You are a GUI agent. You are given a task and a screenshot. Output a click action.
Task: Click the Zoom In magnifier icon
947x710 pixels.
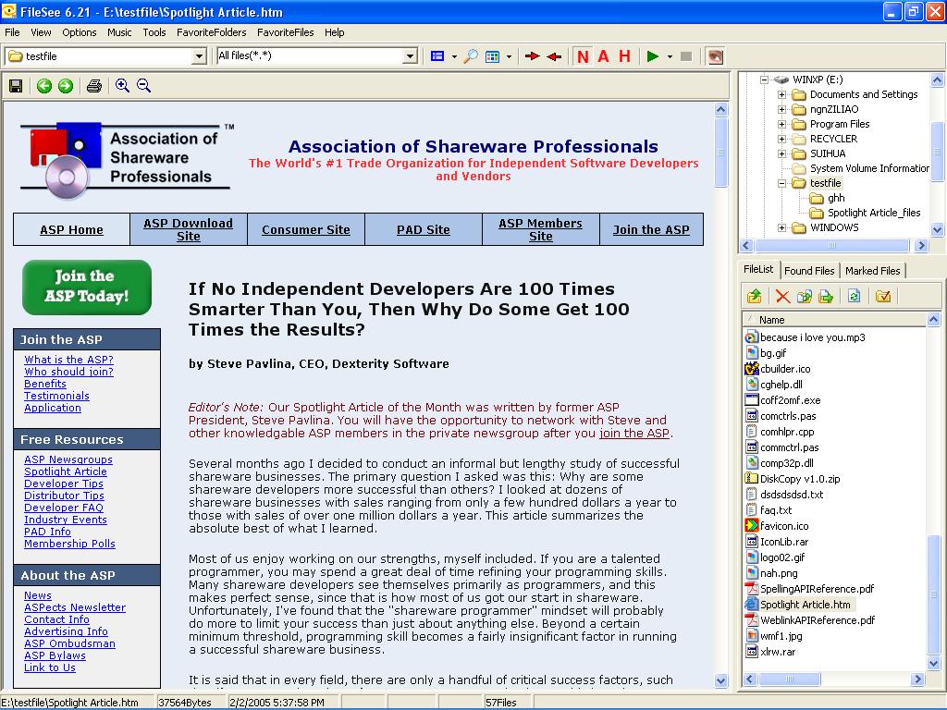pos(122,86)
